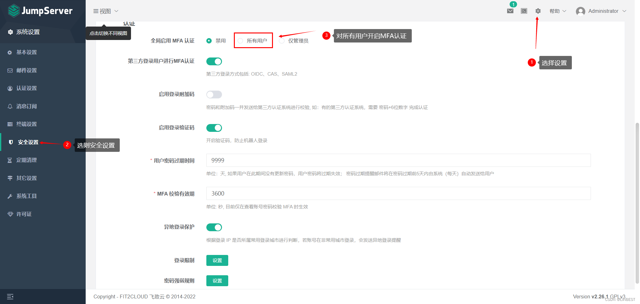
Task: Switch to the 安全设置 menu item
Action: point(28,142)
